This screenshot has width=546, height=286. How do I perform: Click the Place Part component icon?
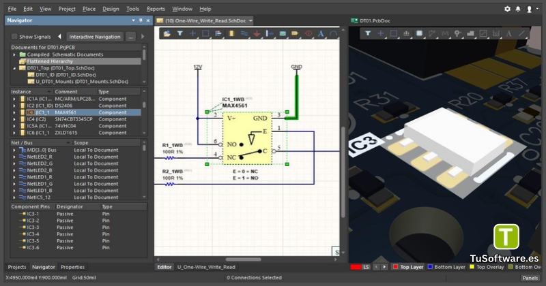[231, 34]
